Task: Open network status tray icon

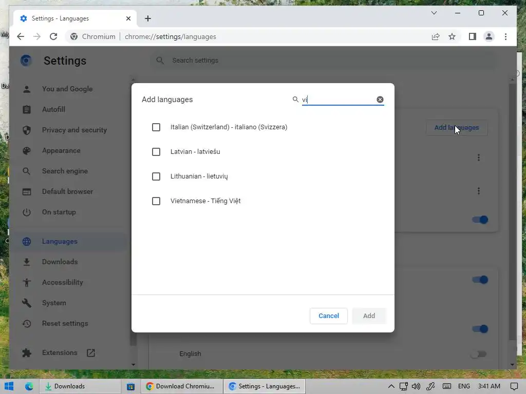Action: pyautogui.click(x=404, y=386)
